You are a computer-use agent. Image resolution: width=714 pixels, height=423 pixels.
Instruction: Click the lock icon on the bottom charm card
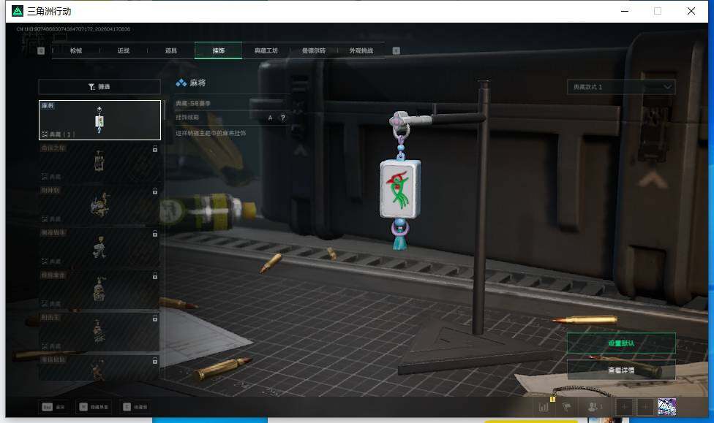pos(155,360)
